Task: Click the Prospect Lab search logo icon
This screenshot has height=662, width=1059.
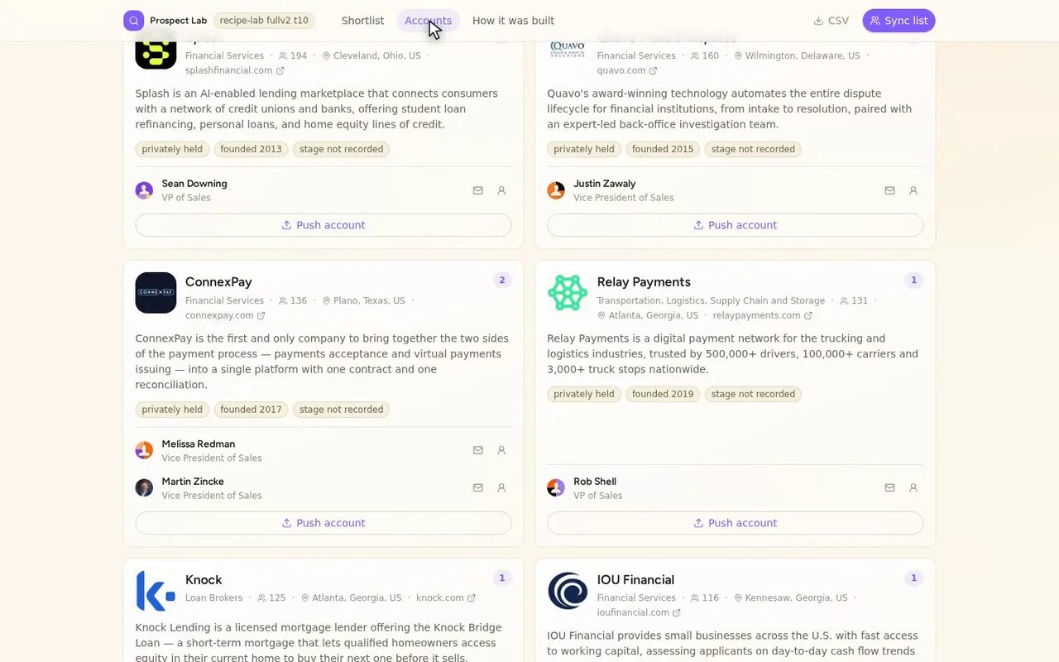Action: click(x=134, y=21)
